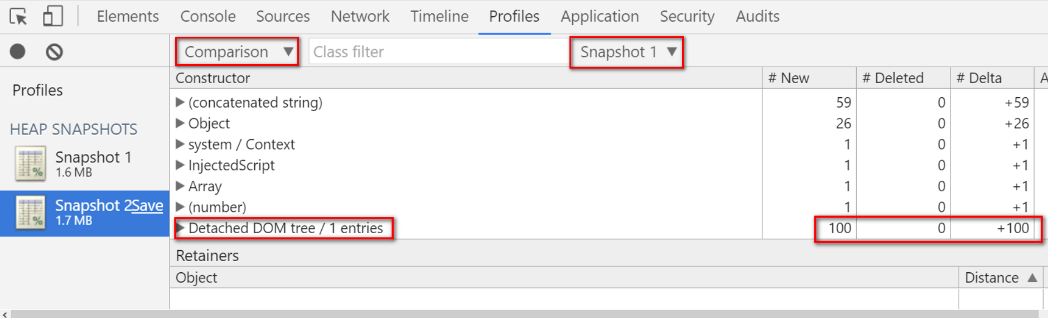Expand the Object constructor row

[x=180, y=123]
